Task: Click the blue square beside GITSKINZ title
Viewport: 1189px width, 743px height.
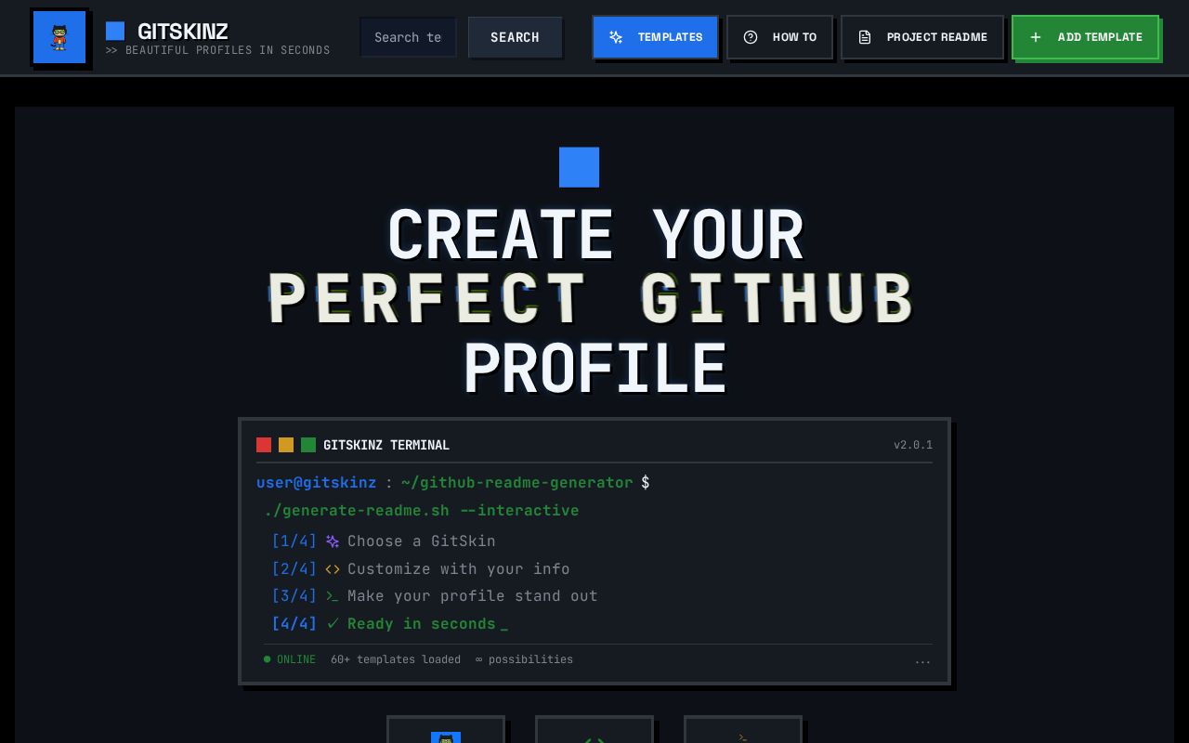Action: [x=115, y=32]
